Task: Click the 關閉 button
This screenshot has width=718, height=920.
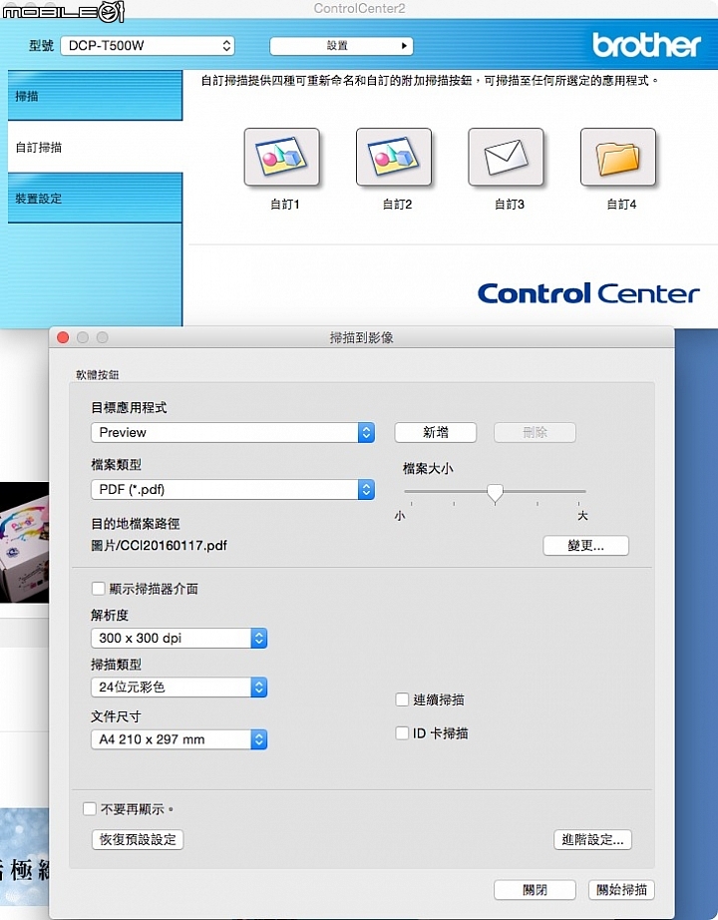Action: [535, 889]
